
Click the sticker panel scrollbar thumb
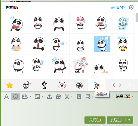(x=137, y=17)
